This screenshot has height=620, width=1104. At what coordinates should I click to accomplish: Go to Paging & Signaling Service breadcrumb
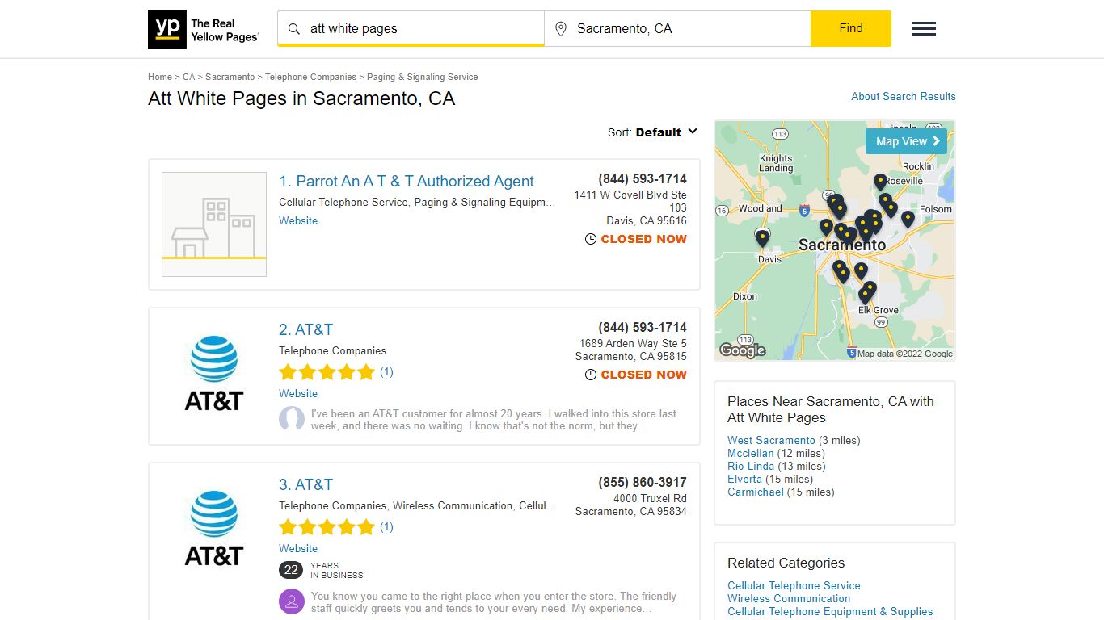[x=423, y=77]
